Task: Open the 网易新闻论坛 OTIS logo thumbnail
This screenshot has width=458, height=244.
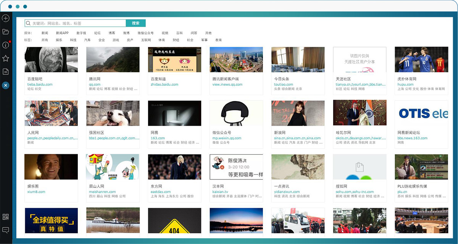Action: pos(421,113)
